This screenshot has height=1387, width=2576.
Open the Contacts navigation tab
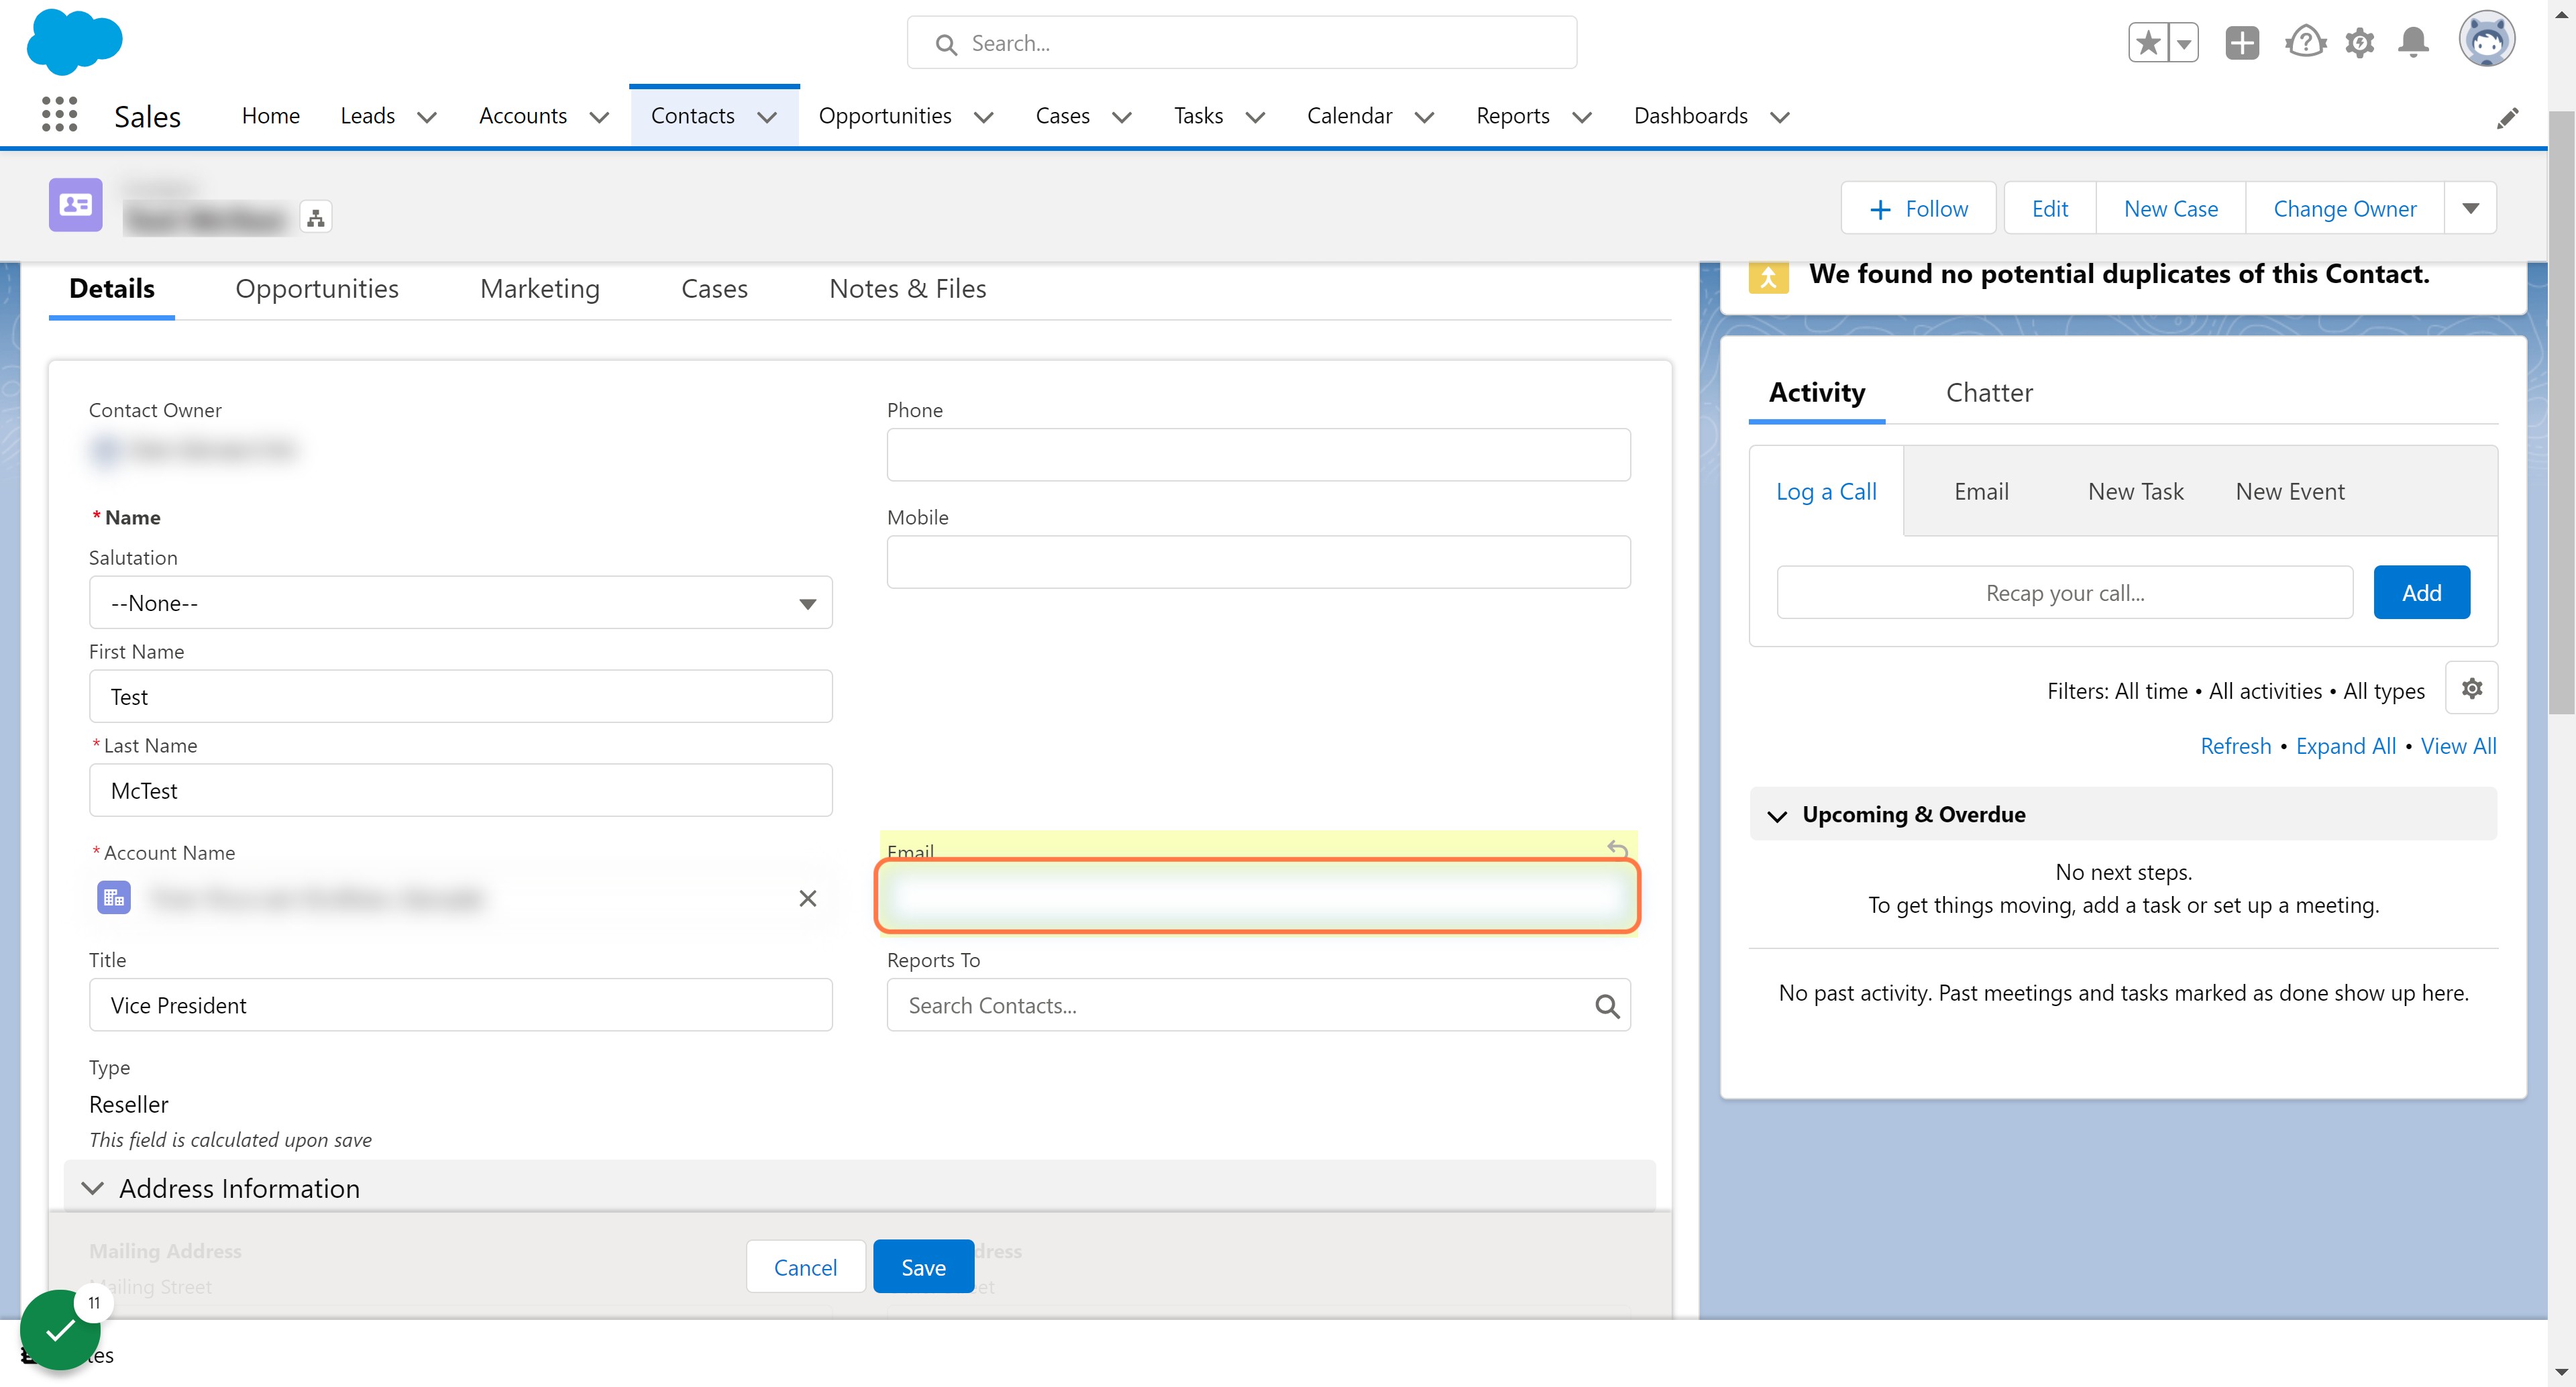pyautogui.click(x=693, y=116)
